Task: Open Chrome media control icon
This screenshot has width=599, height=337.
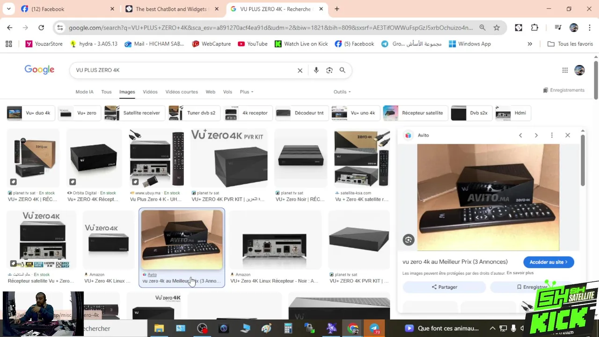Action: [x=558, y=28]
